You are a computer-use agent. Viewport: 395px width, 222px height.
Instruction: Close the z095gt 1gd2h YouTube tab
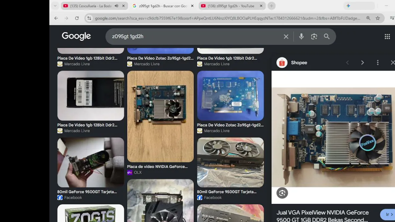[261, 6]
